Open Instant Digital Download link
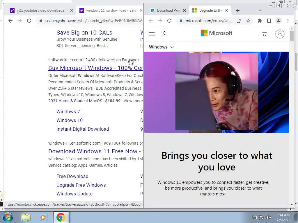The height and width of the screenshot is (223, 298). pos(83,129)
